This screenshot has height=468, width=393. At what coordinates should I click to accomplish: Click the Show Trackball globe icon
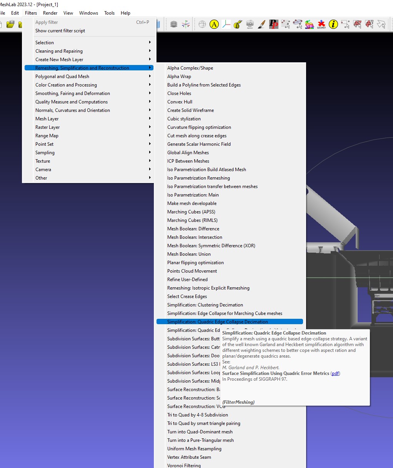[x=202, y=25]
